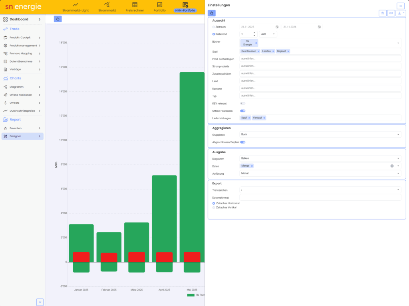Toggle the Abgeschlossen/Geplant switch
This screenshot has height=306, width=409.
tap(242, 142)
